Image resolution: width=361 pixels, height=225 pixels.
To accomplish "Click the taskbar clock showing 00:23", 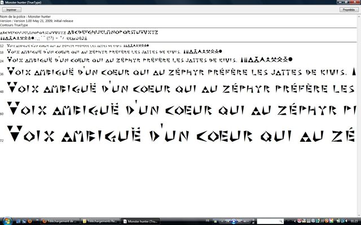I will (354, 221).
